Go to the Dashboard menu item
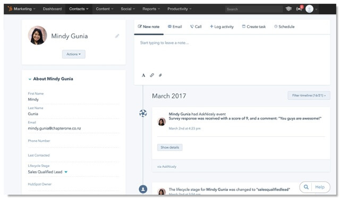This screenshot has width=340, height=199. (52, 9)
